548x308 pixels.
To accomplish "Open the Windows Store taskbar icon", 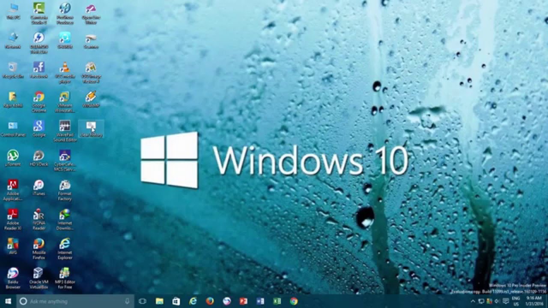I will tap(176, 301).
